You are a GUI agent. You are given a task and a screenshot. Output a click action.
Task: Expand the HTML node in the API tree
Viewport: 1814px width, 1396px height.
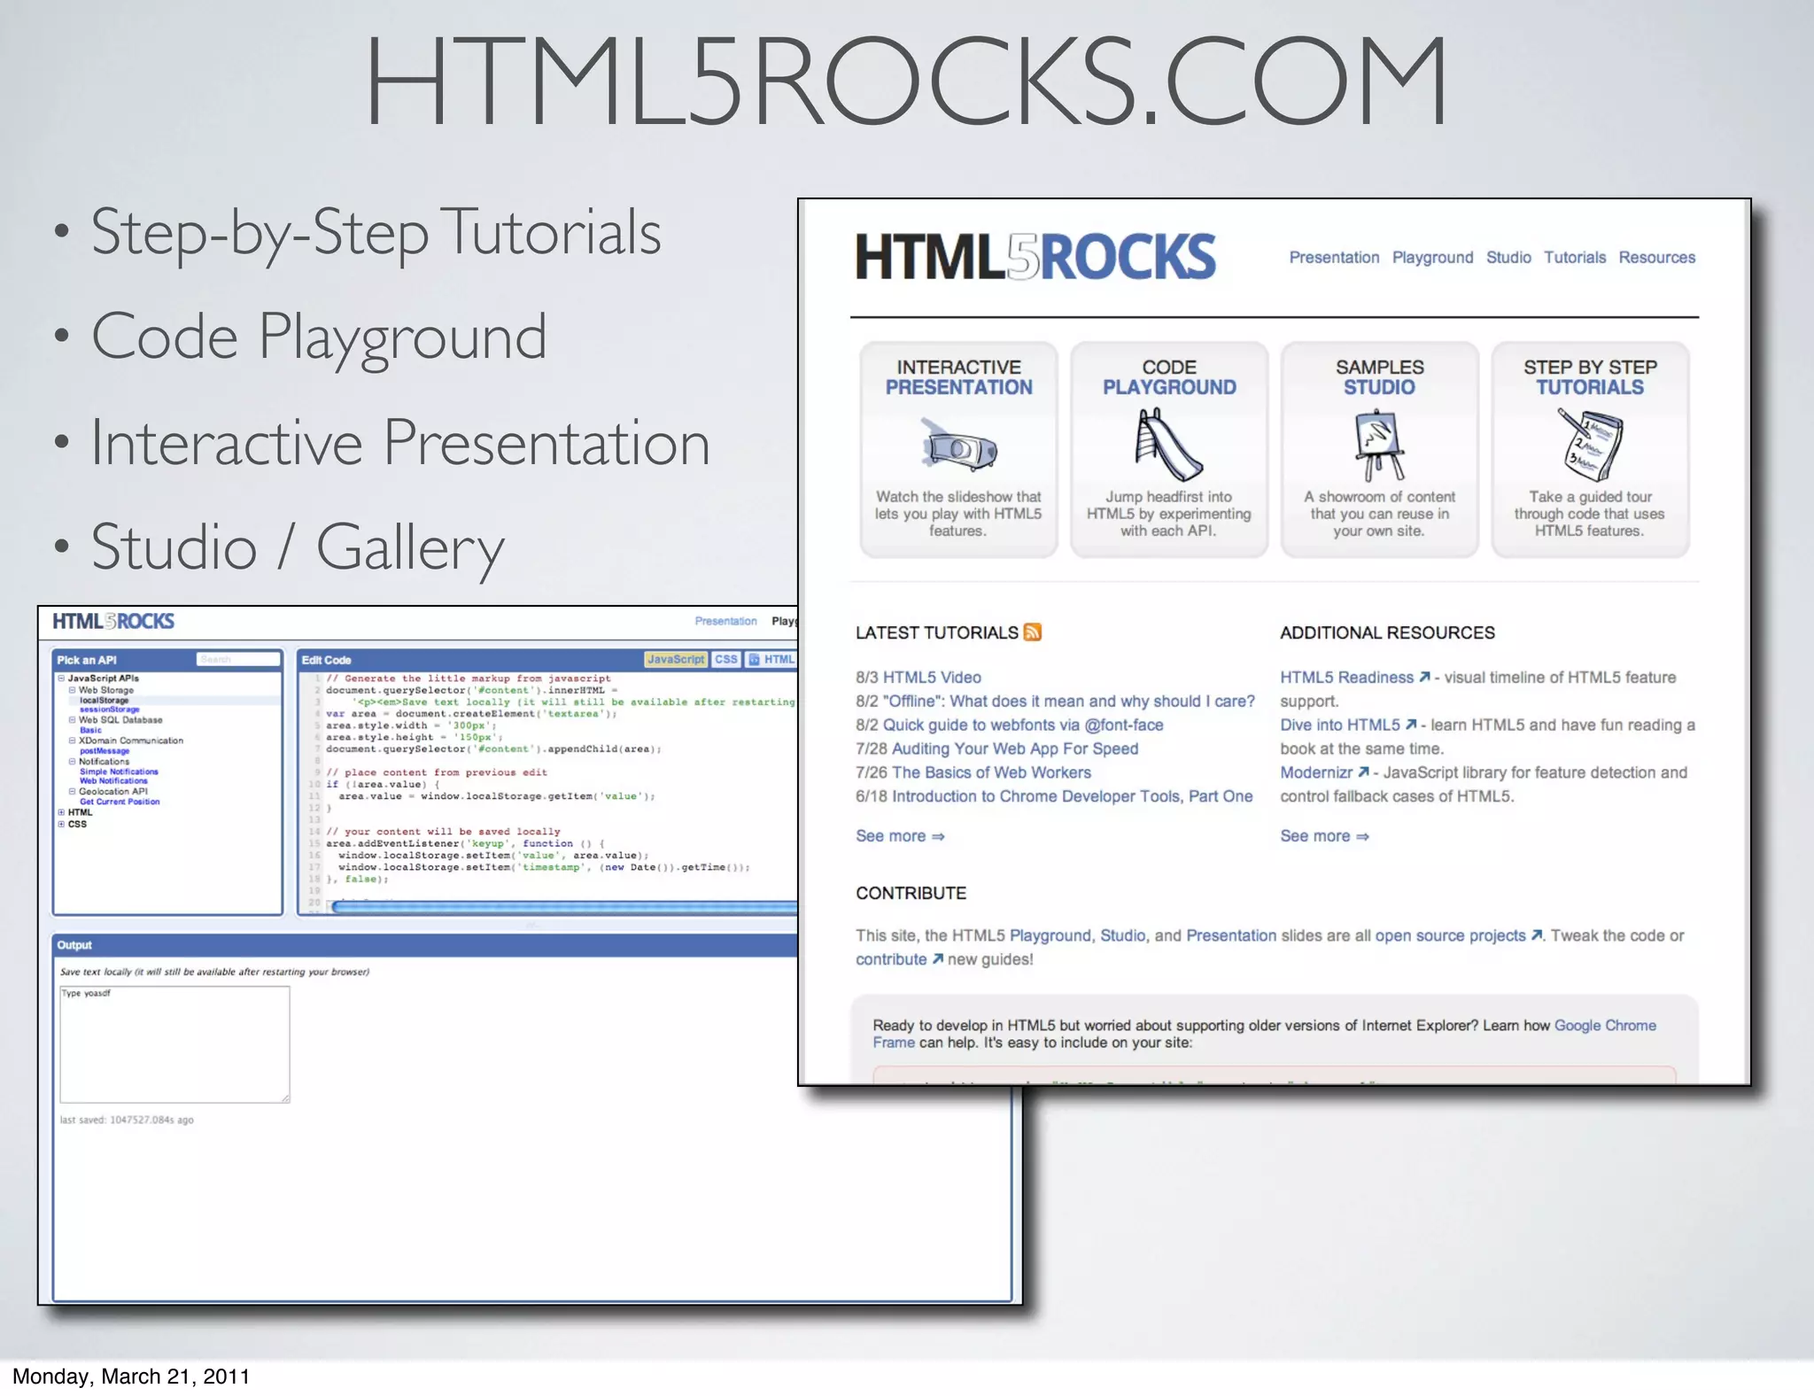[x=61, y=812]
